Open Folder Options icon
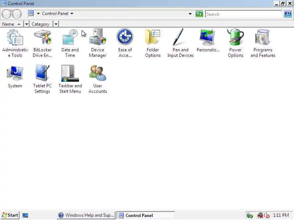The image size is (294, 220). (153, 37)
